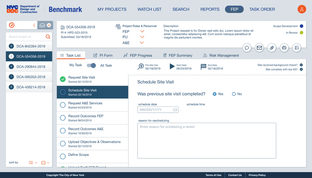Expand the FEP role chevron
The width and height of the screenshot is (312, 178).
[x=142, y=31]
